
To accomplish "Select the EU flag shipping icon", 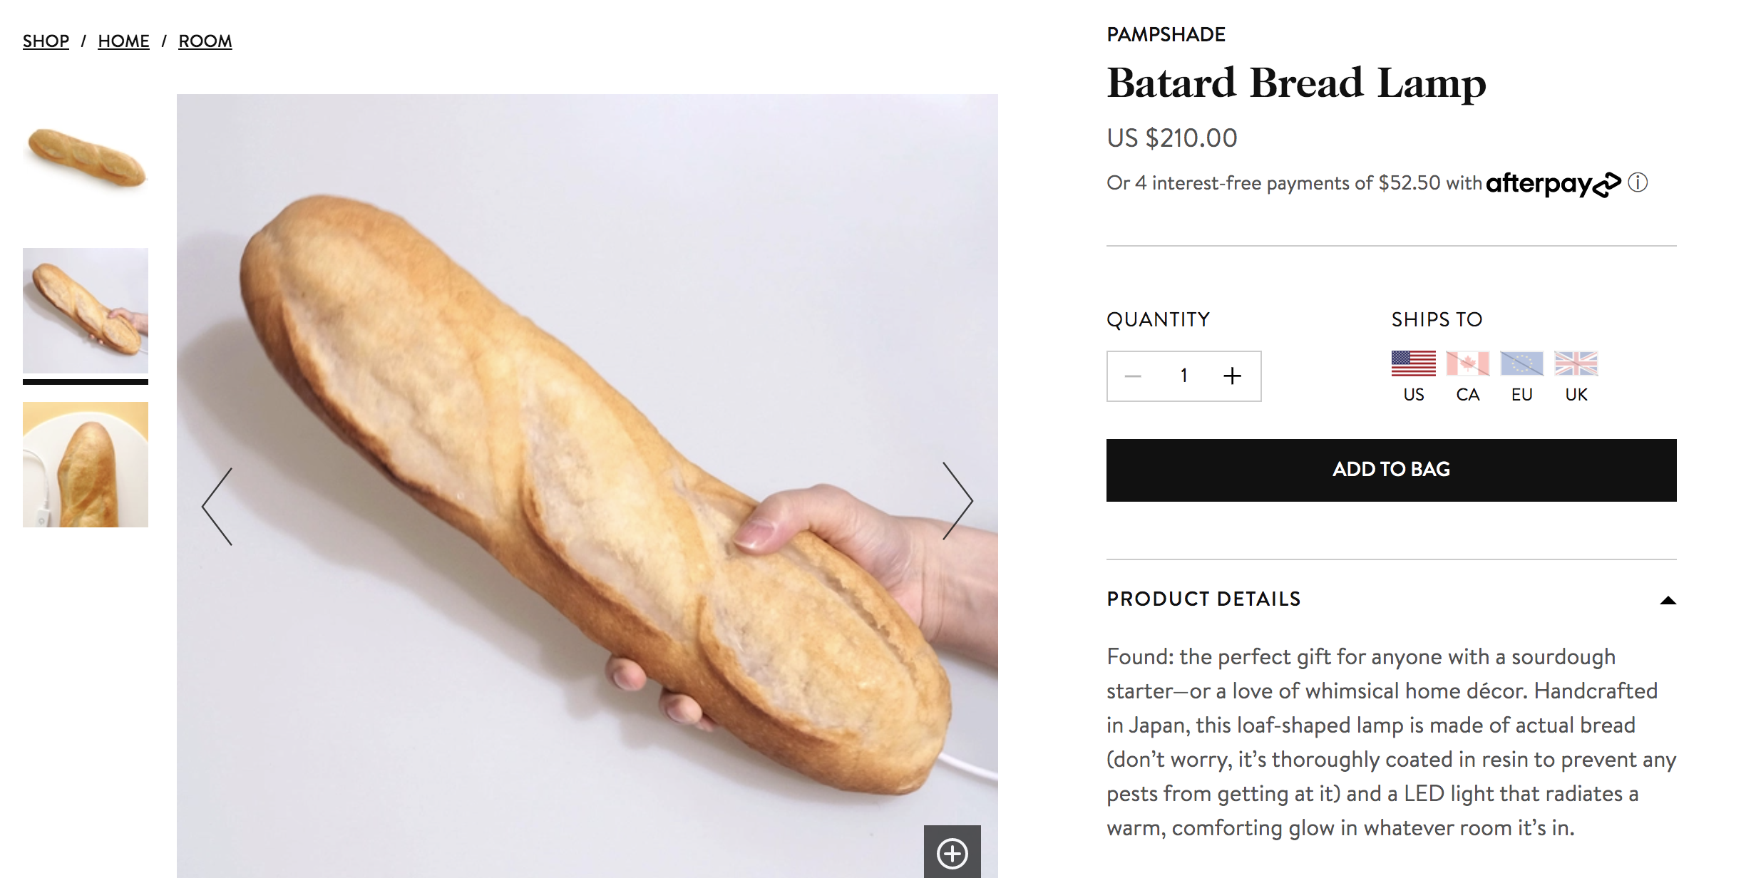I will (1521, 363).
